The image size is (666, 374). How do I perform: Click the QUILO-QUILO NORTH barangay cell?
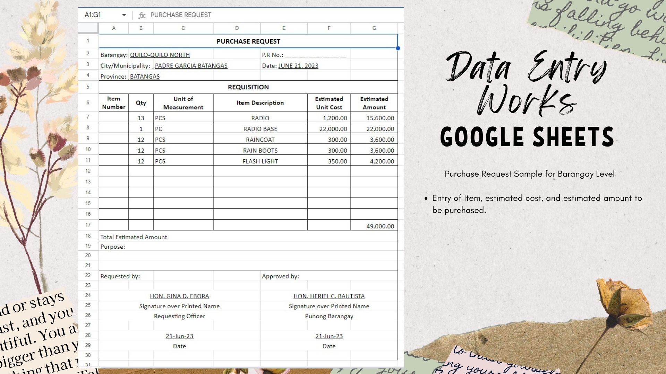[x=160, y=55]
